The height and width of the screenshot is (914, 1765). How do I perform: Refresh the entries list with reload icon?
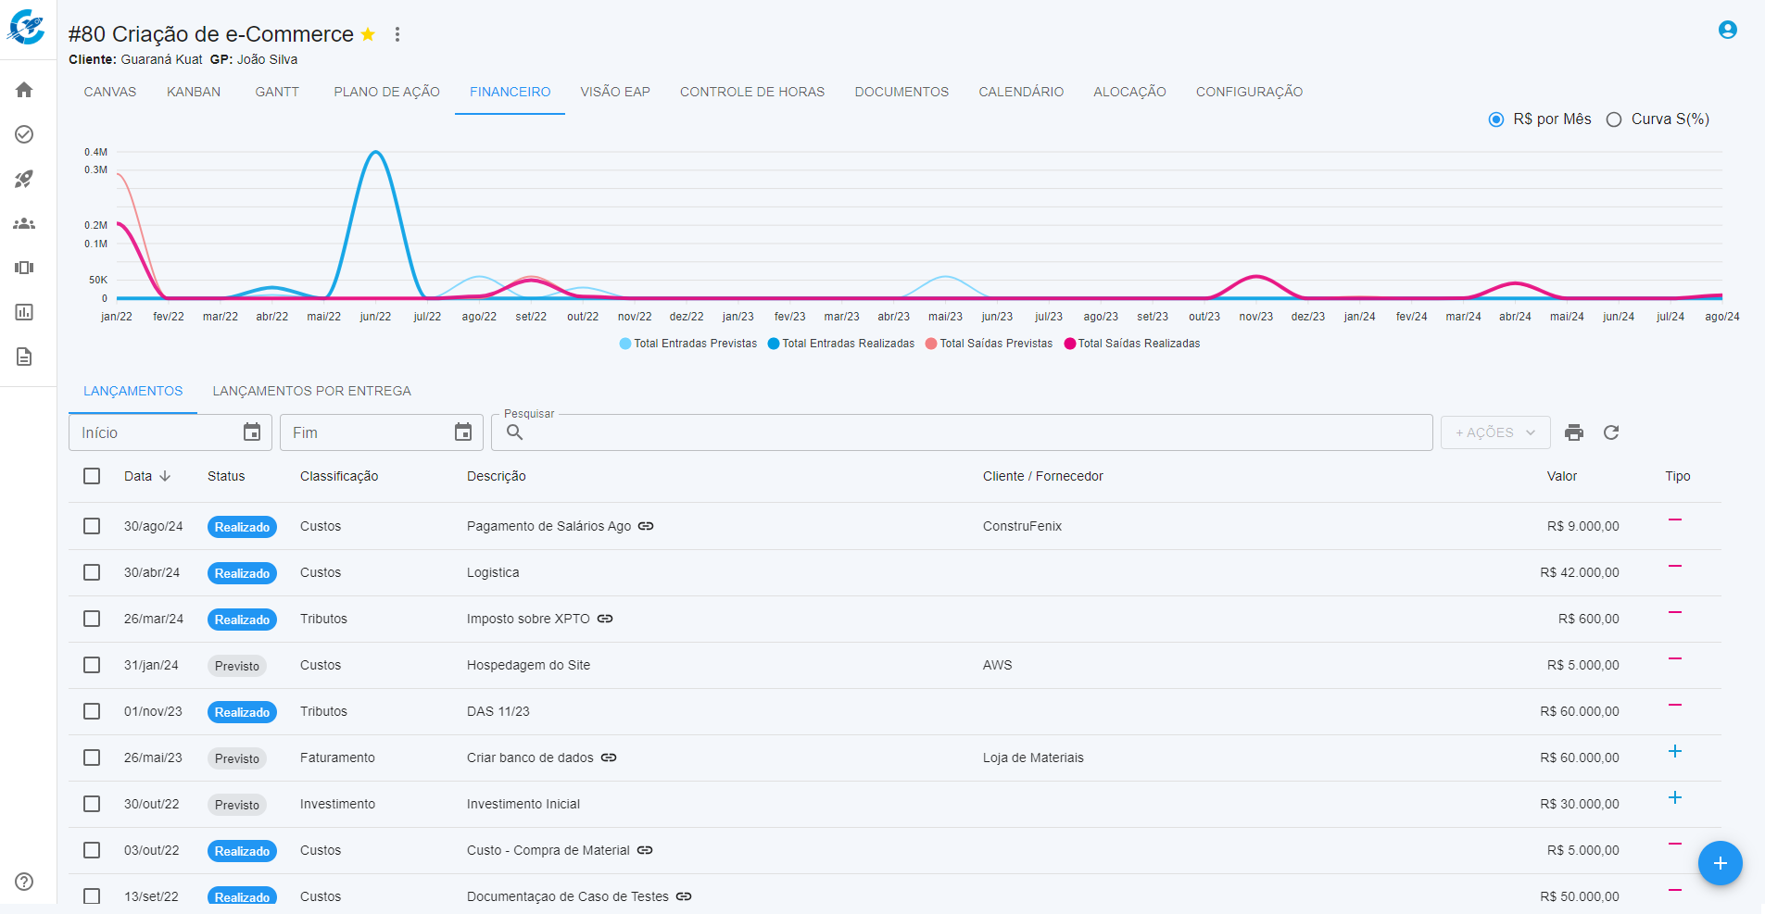(1611, 432)
